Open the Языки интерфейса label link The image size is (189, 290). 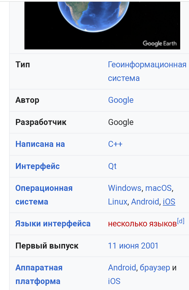[53, 224]
